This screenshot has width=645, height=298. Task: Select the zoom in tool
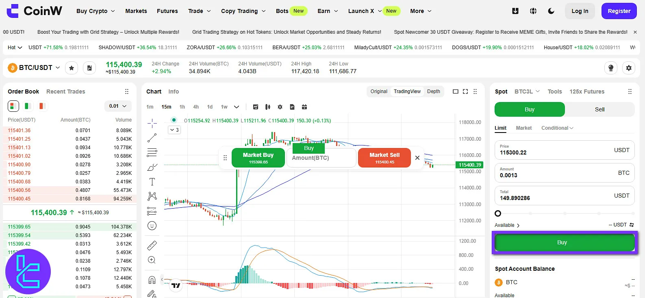152,260
